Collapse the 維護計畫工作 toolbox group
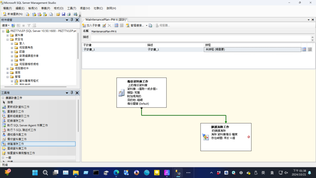This screenshot has height=178, width=316. pos(3,98)
